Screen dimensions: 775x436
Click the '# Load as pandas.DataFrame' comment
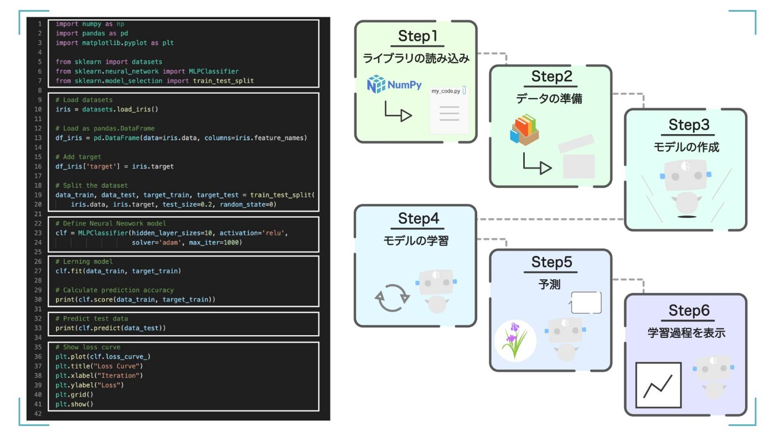click(105, 128)
